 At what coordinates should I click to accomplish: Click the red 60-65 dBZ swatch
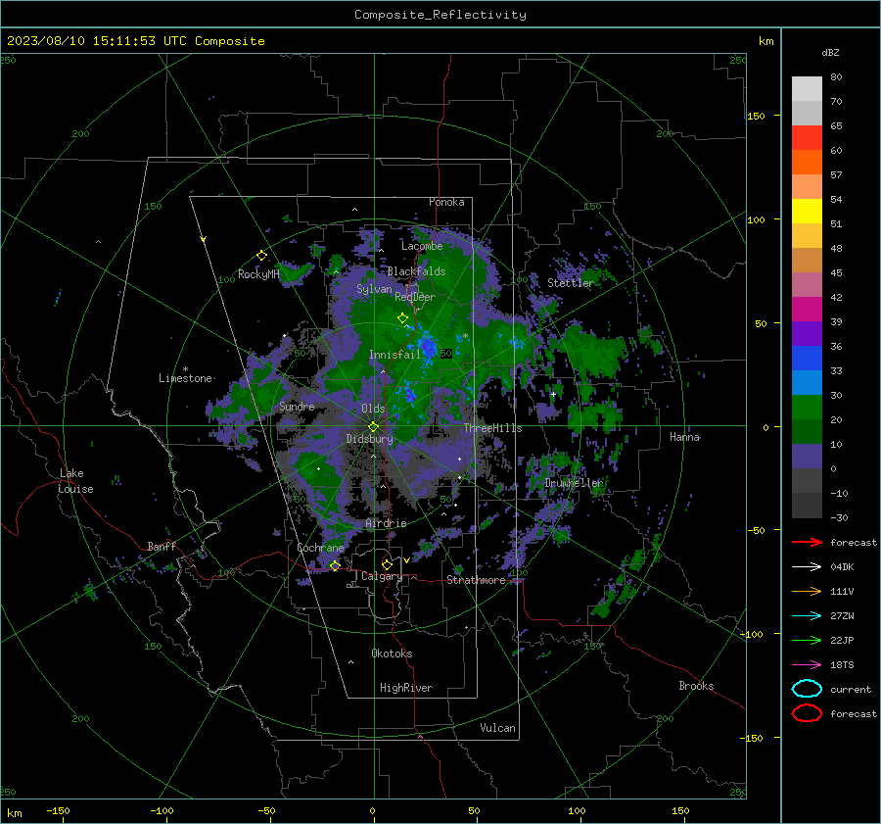[x=807, y=138]
